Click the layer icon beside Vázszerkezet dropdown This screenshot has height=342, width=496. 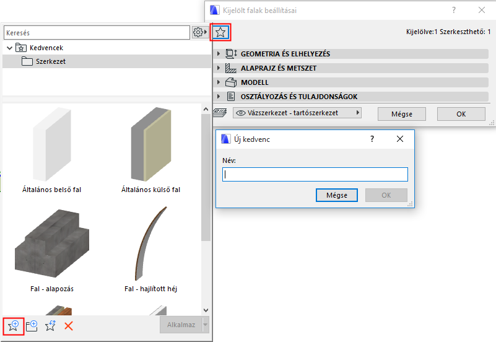[220, 113]
